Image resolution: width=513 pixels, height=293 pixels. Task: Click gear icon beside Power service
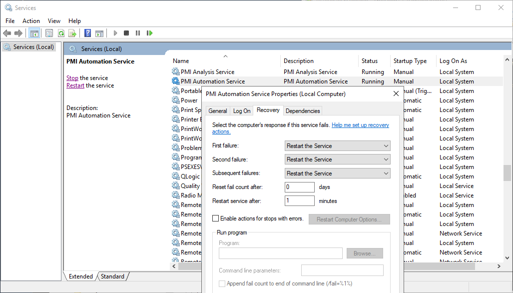(x=176, y=100)
